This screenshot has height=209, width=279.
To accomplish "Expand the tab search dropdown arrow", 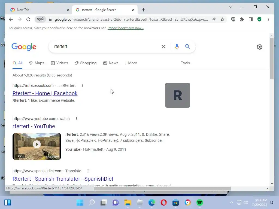I will [230, 7].
